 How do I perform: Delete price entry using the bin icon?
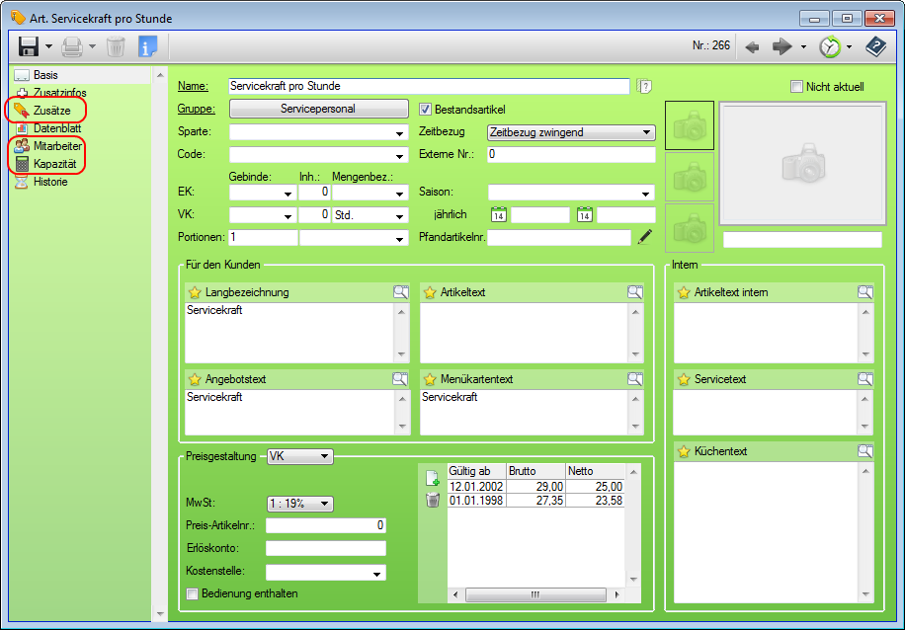click(432, 501)
